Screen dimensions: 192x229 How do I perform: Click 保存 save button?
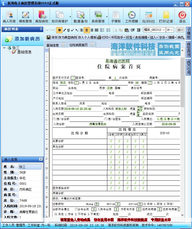[52, 37]
